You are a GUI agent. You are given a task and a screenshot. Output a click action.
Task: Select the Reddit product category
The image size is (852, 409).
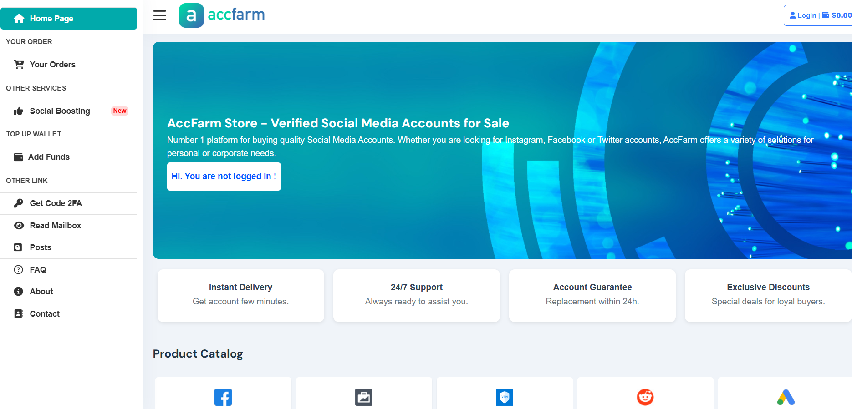(x=645, y=397)
